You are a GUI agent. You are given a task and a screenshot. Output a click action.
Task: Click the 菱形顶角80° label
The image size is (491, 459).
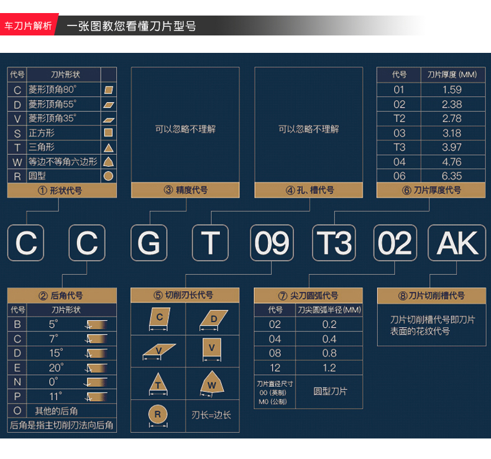(53, 90)
